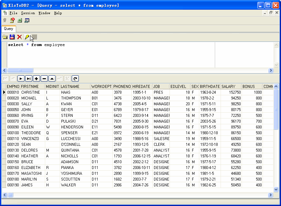The width and height of the screenshot is (281, 206).
Task: Select the VINCENZO first name cell
Action: 32,139
